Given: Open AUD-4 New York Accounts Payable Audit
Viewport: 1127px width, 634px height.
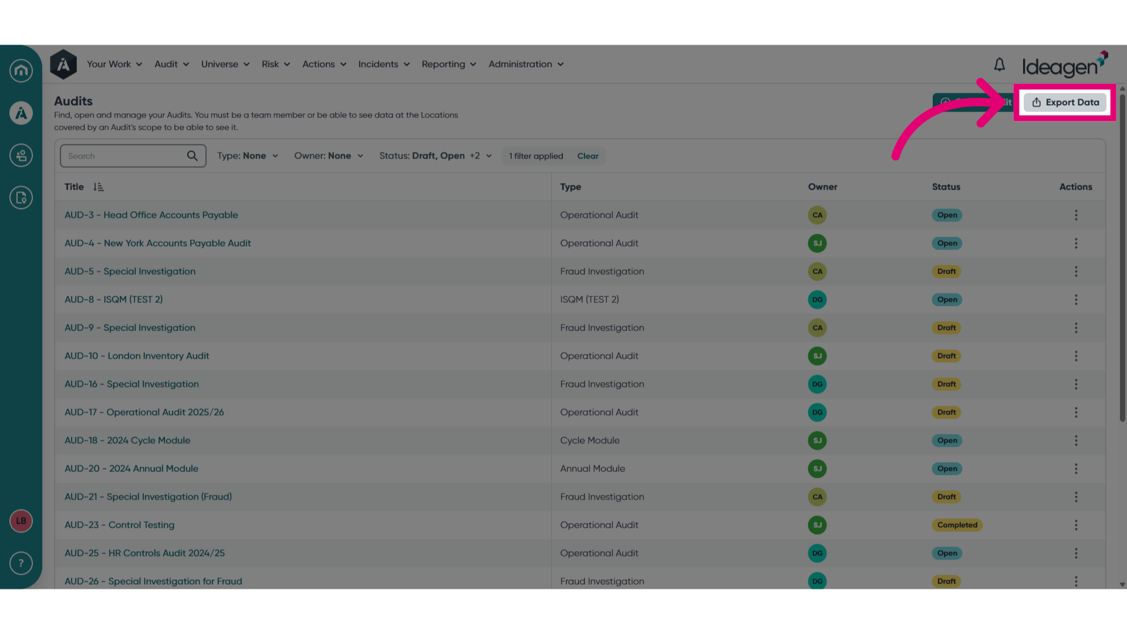Looking at the screenshot, I should 157,243.
